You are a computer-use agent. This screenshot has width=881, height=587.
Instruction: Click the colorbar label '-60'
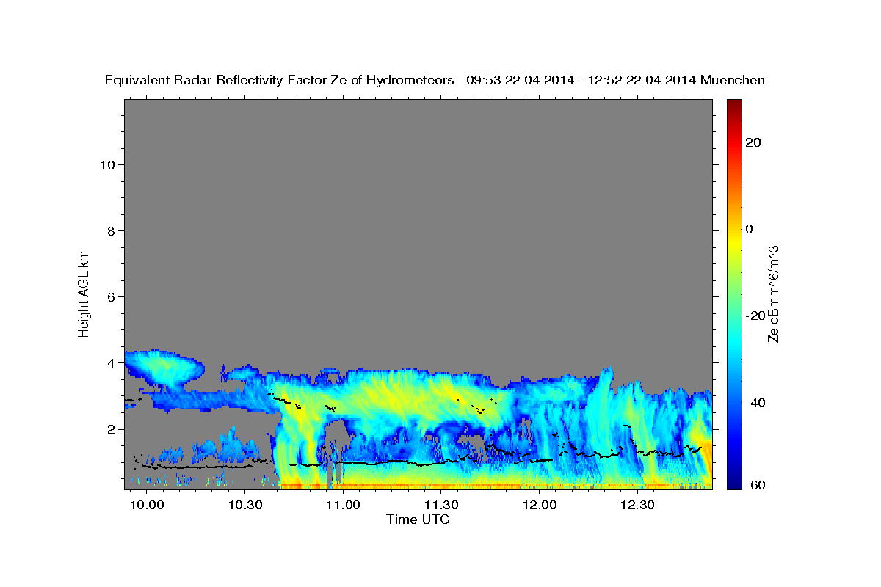(x=755, y=485)
